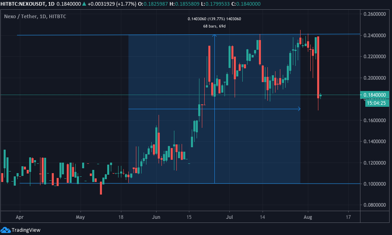Open the TradingView text link

pos(26,230)
